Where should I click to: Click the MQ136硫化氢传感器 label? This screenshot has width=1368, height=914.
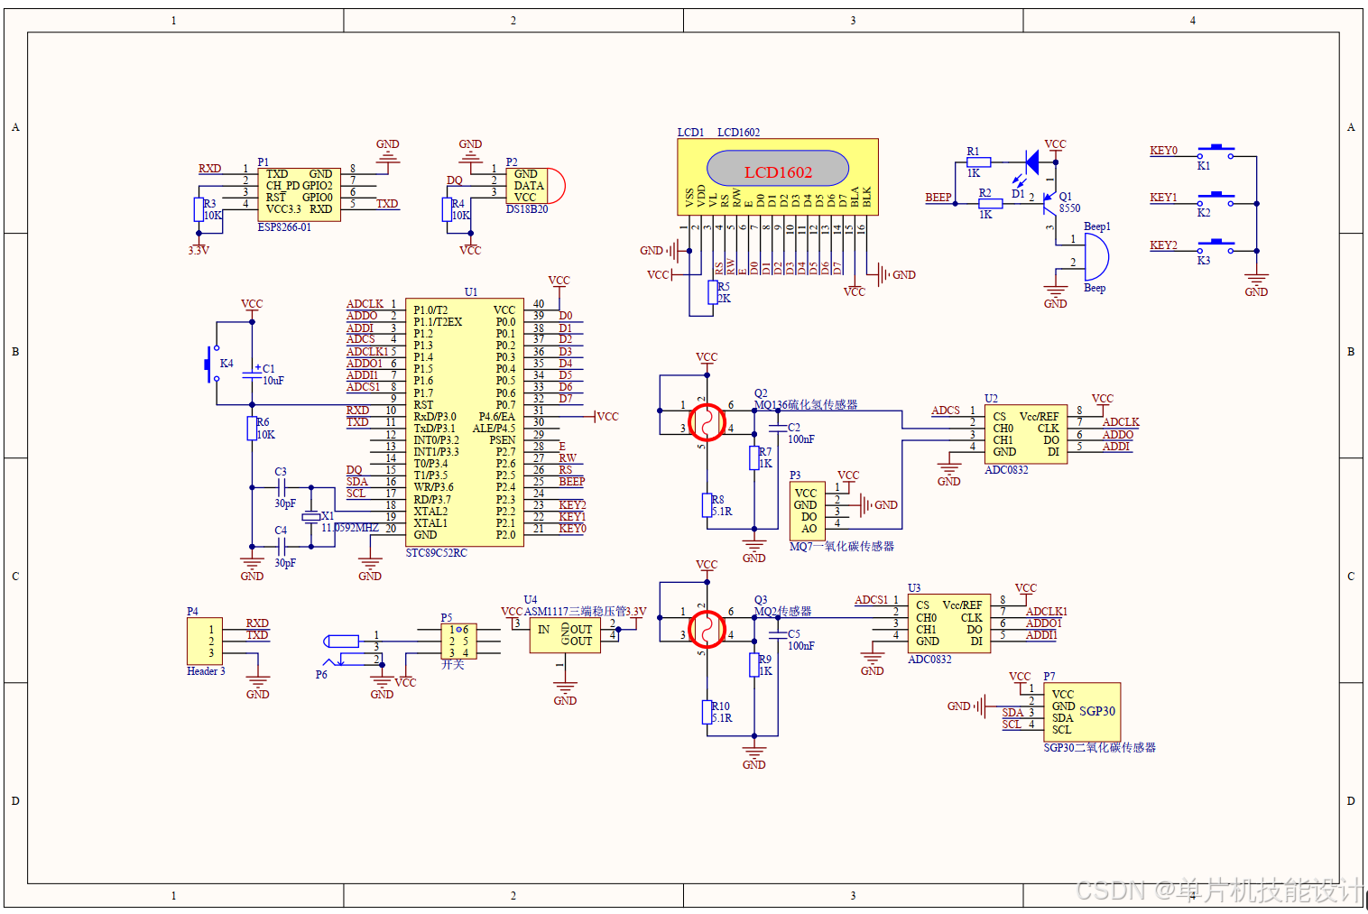click(x=806, y=405)
